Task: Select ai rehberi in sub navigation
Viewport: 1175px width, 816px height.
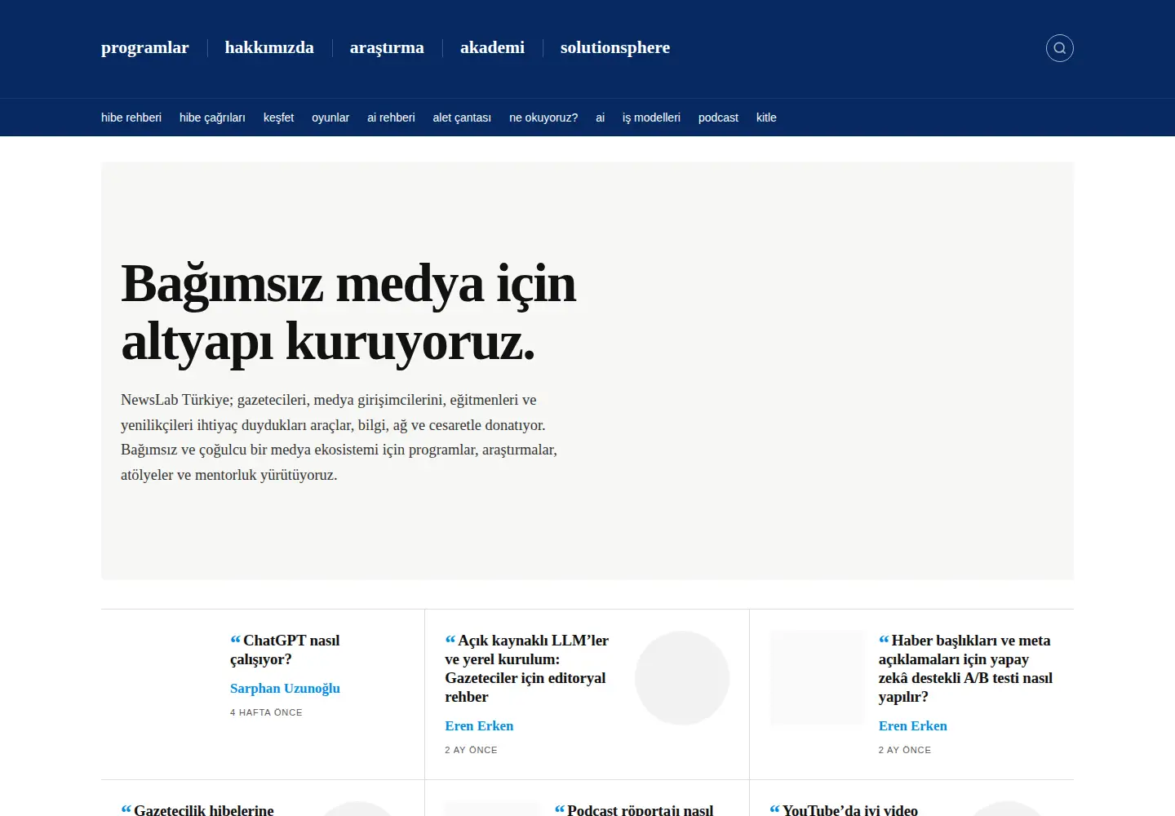Action: point(391,118)
